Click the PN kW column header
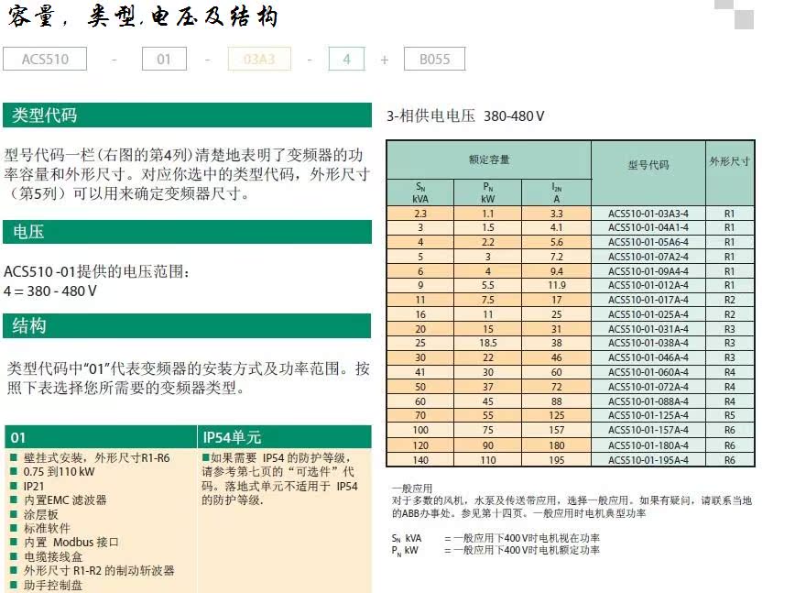Screen dimensions: 806x593 [488, 192]
